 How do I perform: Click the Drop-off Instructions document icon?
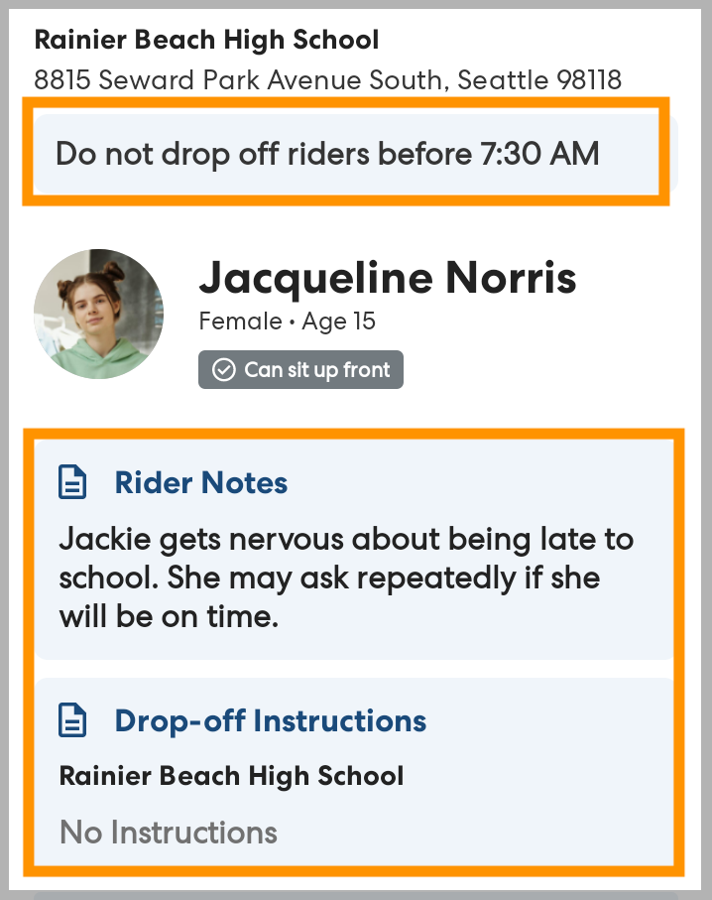point(72,720)
